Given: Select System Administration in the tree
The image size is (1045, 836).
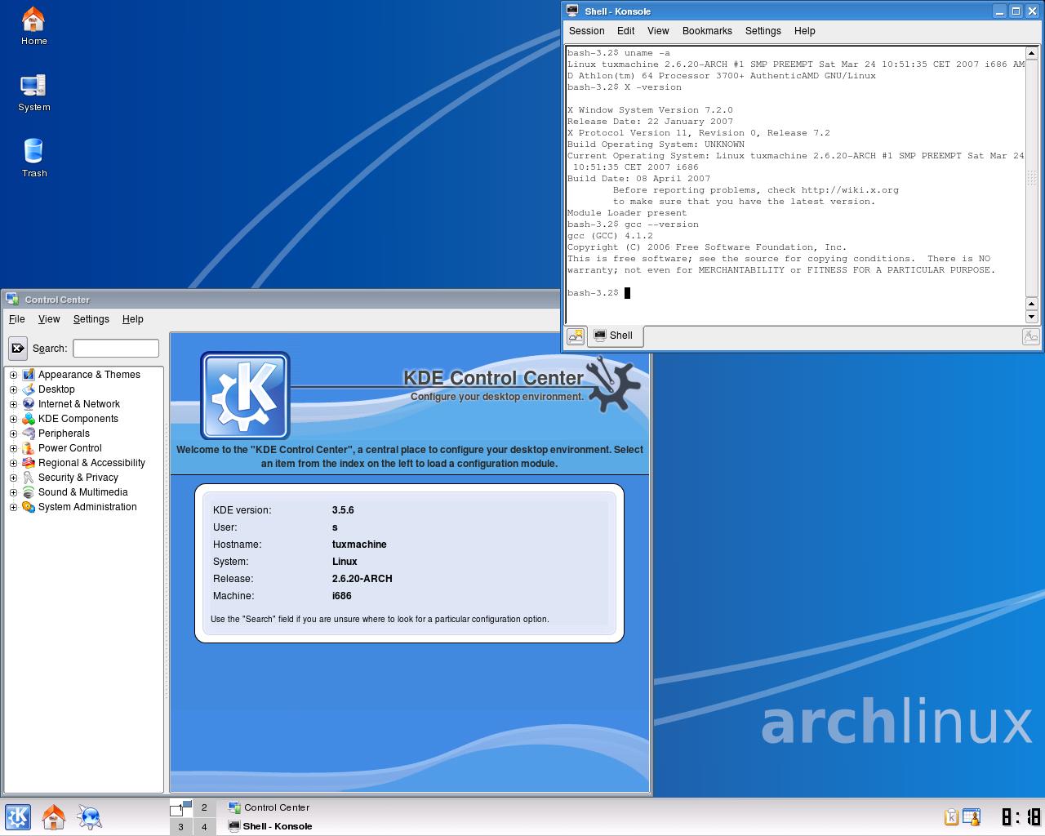Looking at the screenshot, I should pyautogui.click(x=87, y=507).
